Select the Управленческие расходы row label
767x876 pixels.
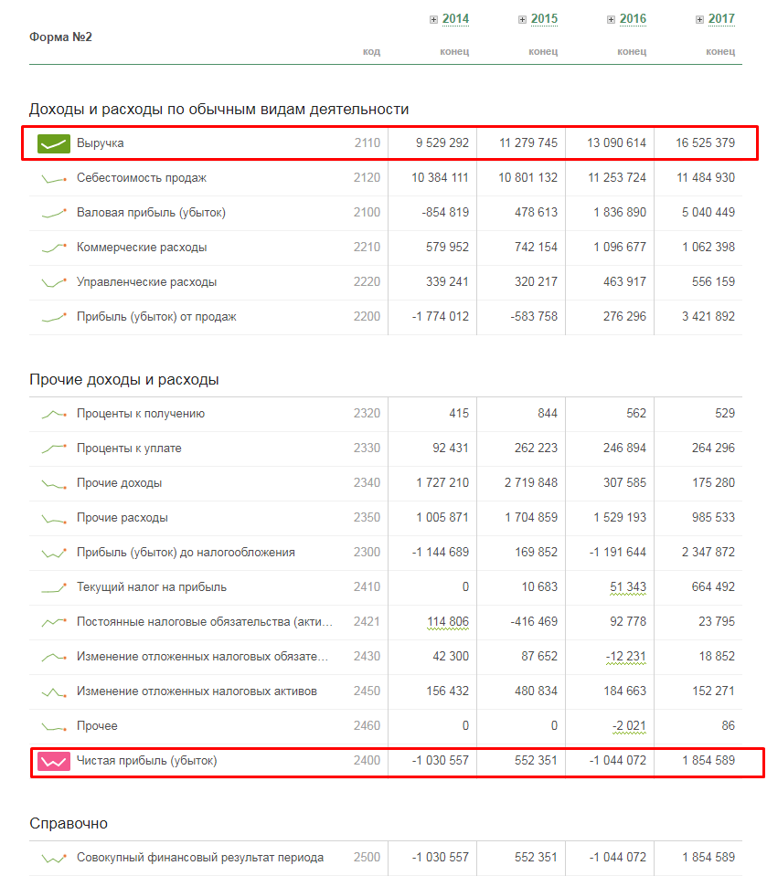[x=146, y=282]
